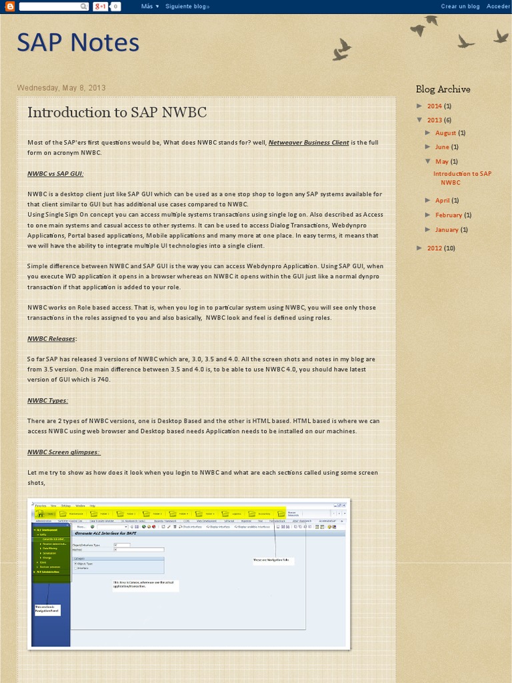This screenshot has height=683, width=512.
Task: Open the August archive link
Action: pyautogui.click(x=445, y=133)
